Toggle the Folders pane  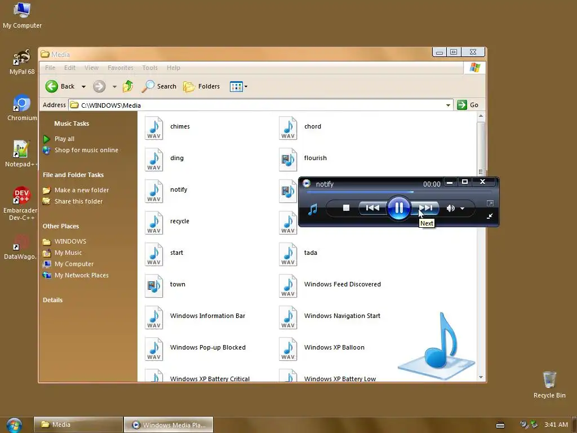coord(201,86)
